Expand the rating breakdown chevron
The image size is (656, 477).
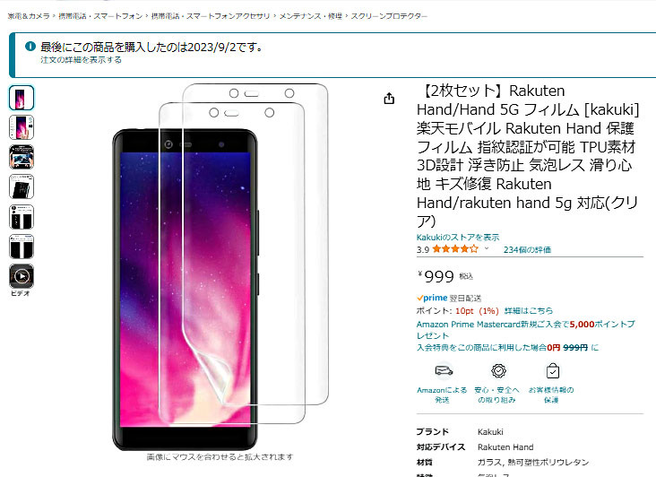click(487, 249)
